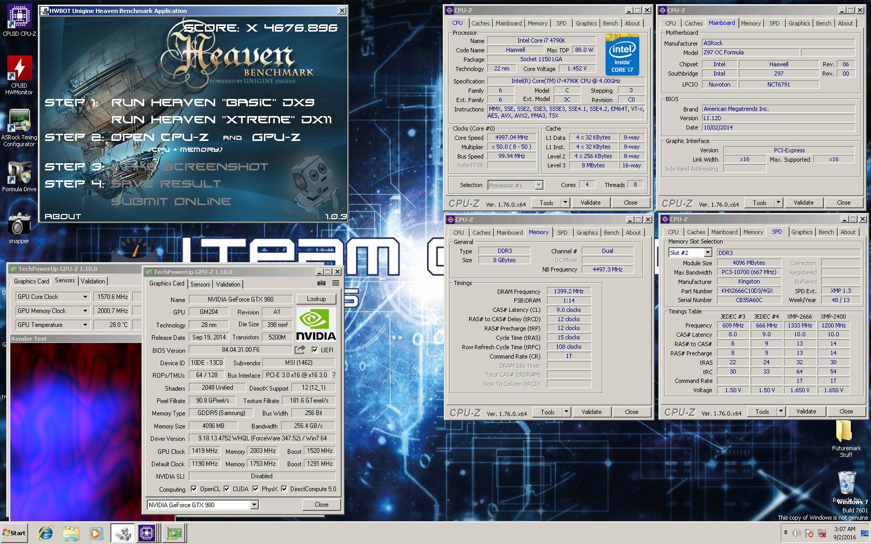Switch to Bench tab in Mainboard window
Image resolution: width=871 pixels, height=544 pixels.
point(823,23)
